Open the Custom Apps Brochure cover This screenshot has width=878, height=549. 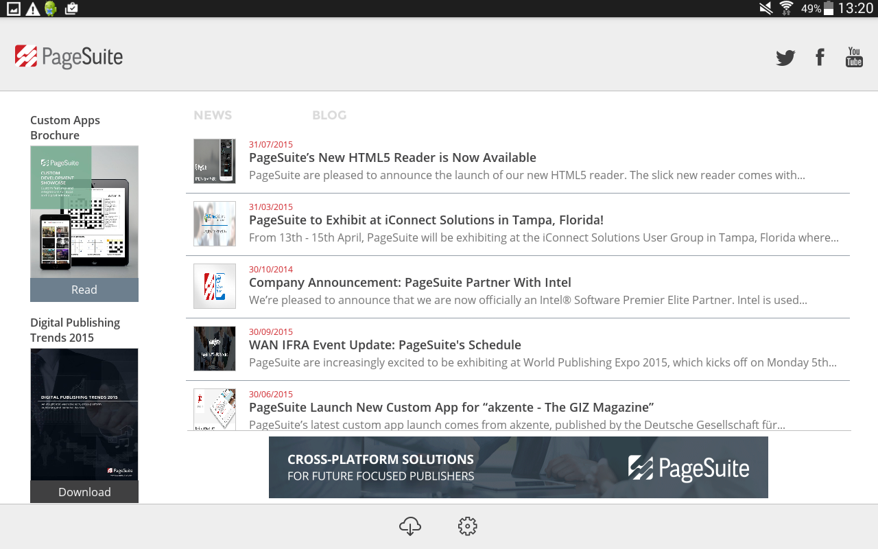[x=84, y=212]
